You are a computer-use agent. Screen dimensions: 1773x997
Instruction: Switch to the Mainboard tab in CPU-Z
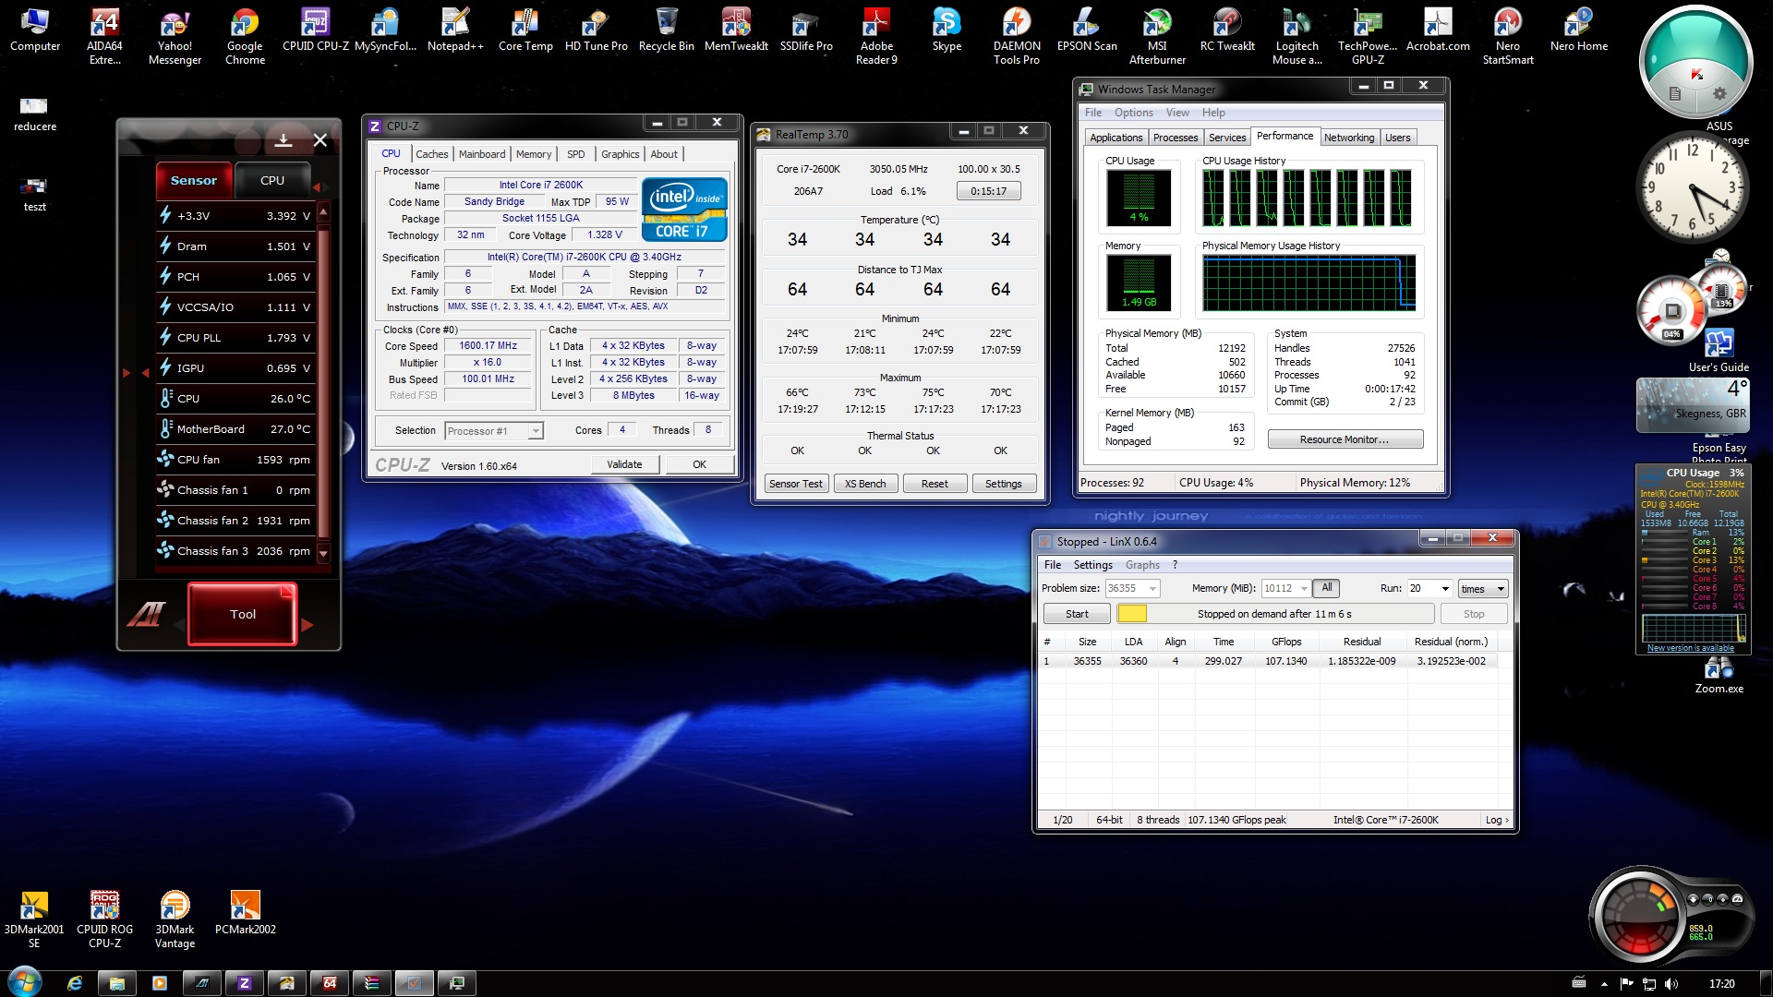click(482, 154)
